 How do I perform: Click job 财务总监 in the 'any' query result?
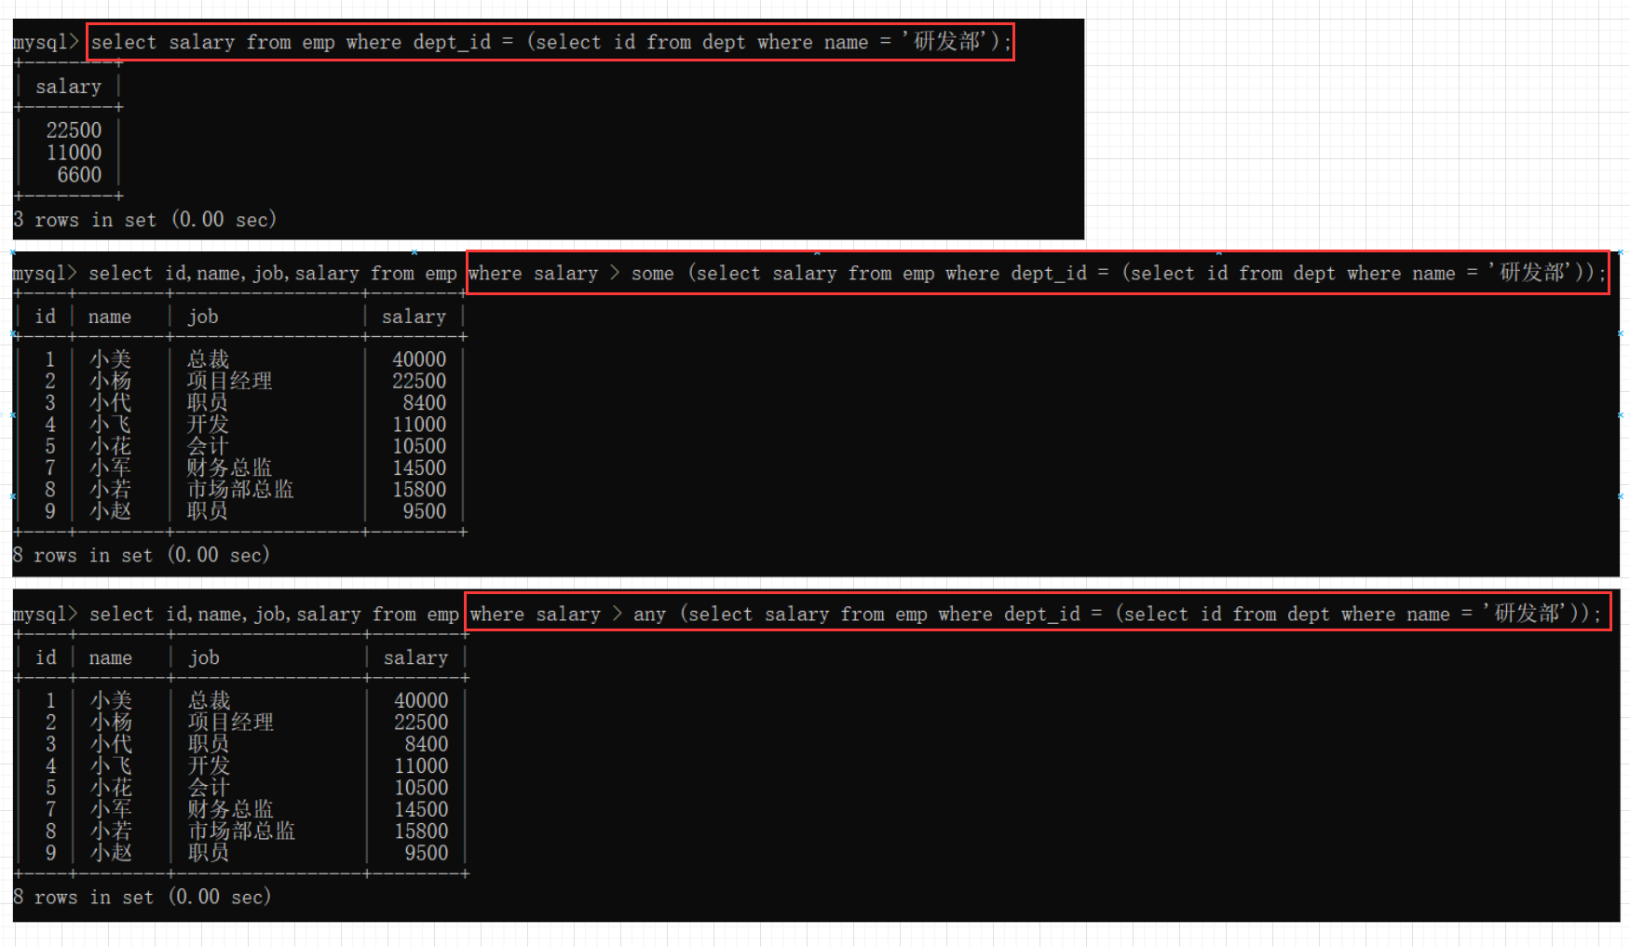pos(231,809)
